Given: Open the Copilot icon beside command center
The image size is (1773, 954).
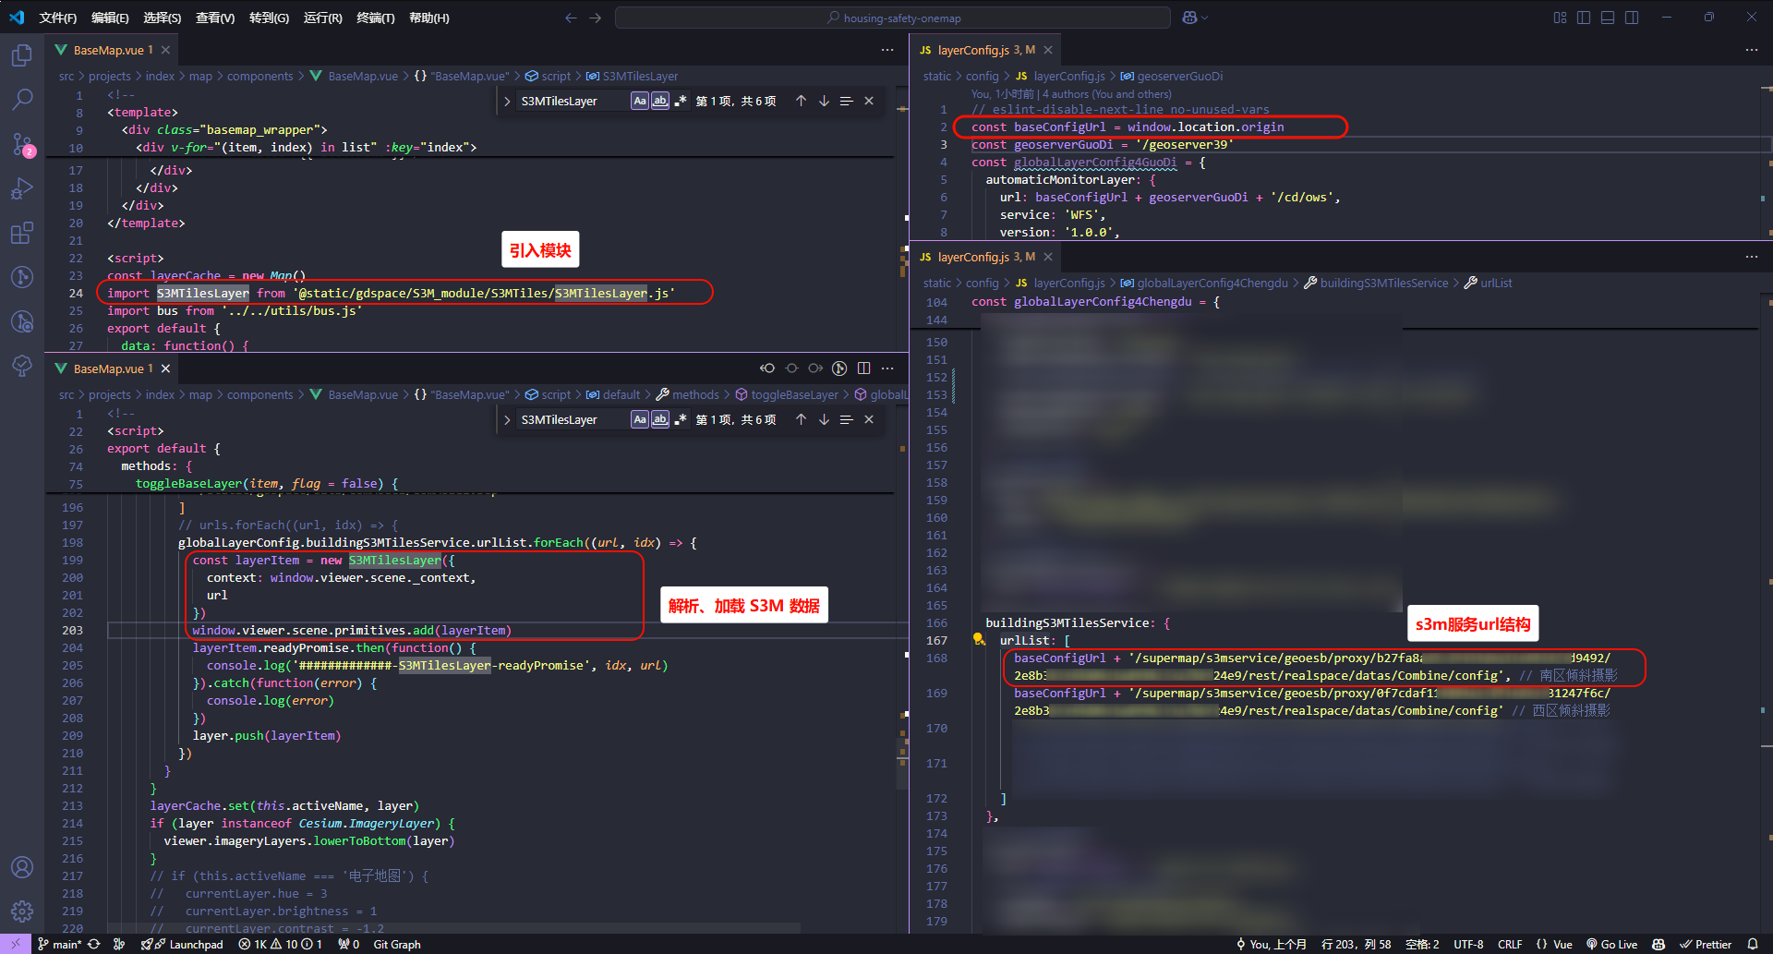Looking at the screenshot, I should coord(1190,18).
